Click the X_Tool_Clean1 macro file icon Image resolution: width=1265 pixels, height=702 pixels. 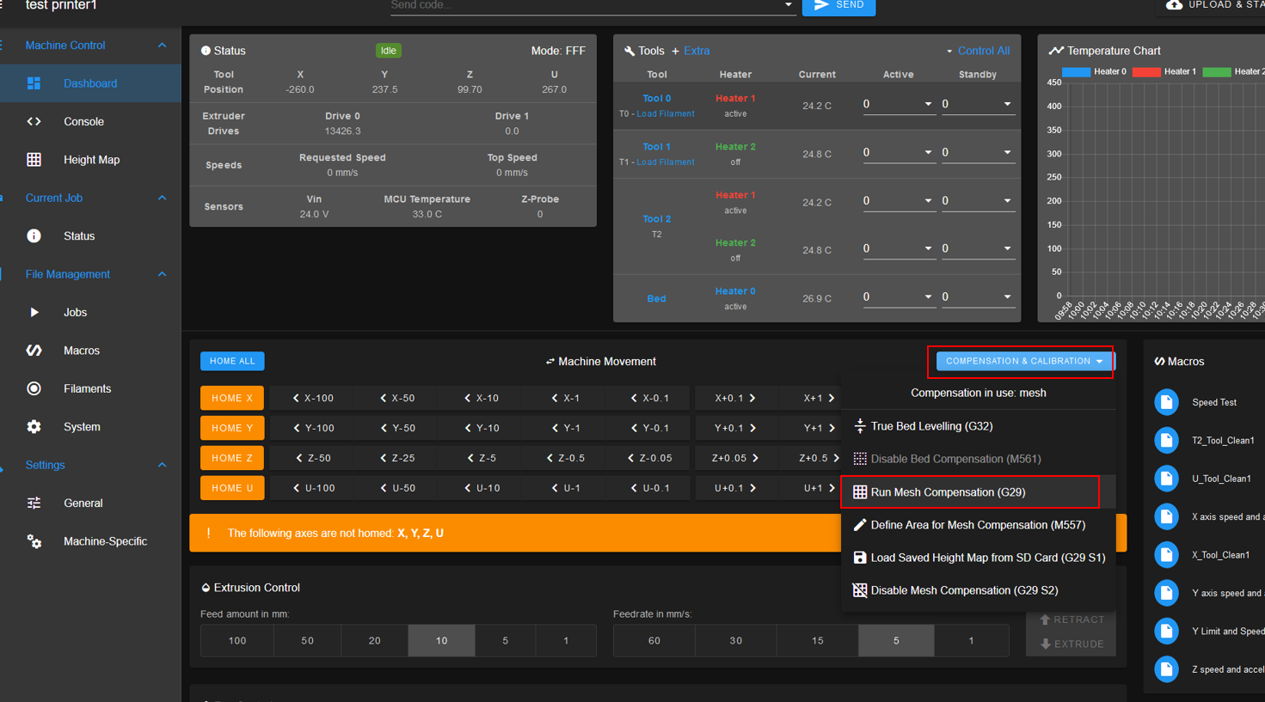click(1166, 555)
